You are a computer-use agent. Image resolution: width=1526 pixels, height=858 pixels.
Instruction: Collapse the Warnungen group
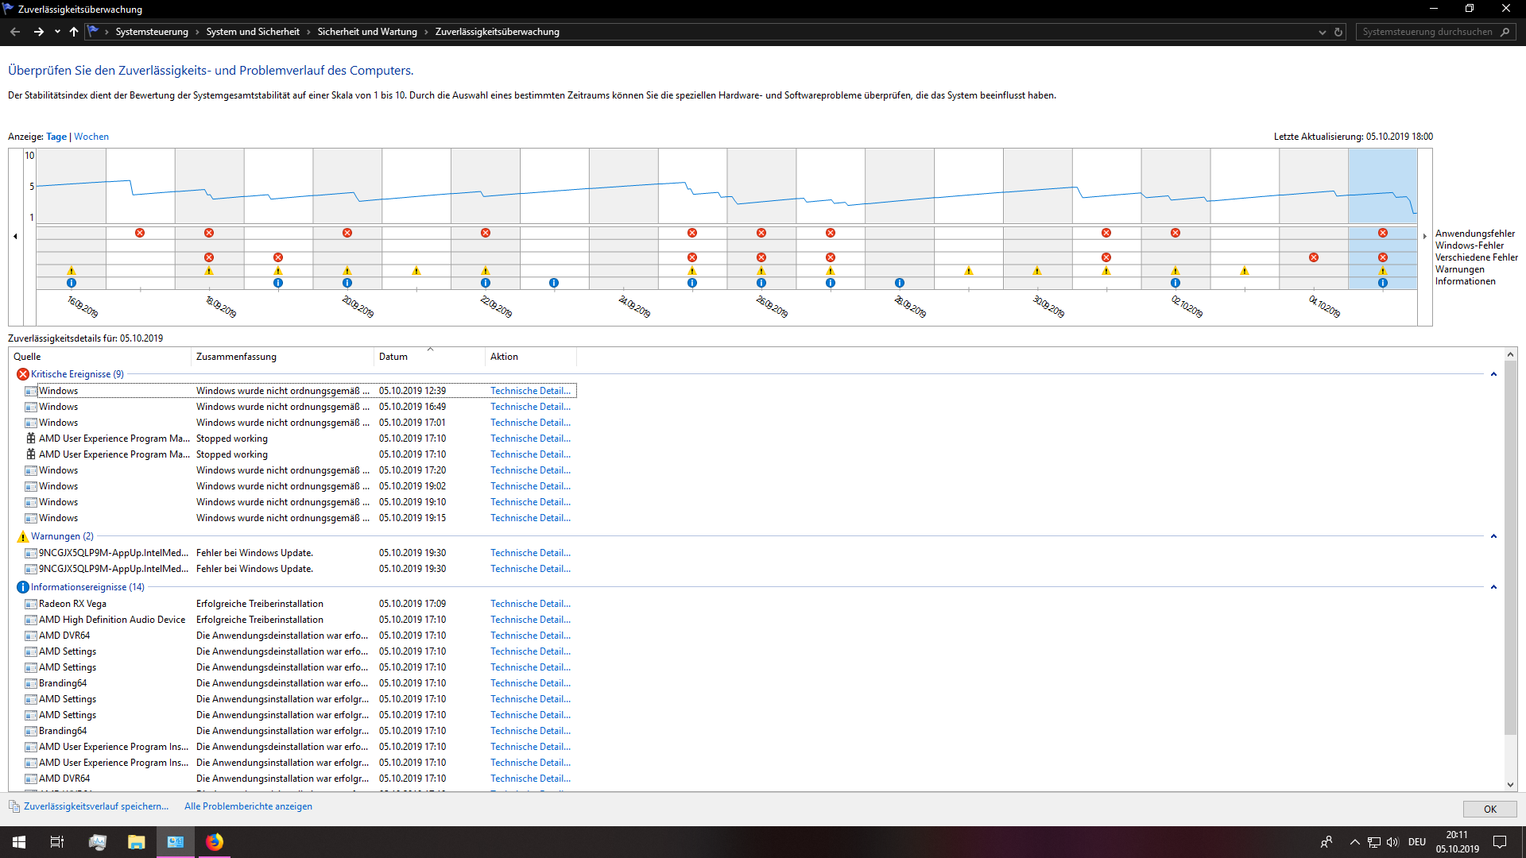[x=1493, y=536]
